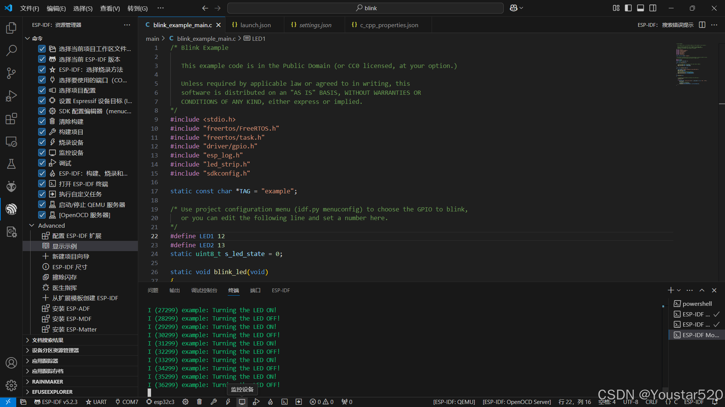Click debug icon in status bar
Image resolution: width=725 pixels, height=407 pixels.
point(256,402)
